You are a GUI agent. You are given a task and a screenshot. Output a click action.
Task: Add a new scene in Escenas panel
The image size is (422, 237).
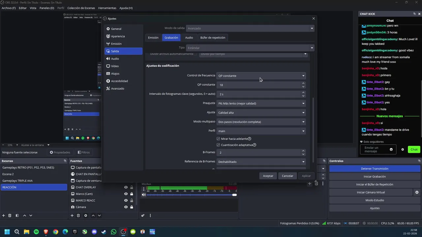click(4, 216)
